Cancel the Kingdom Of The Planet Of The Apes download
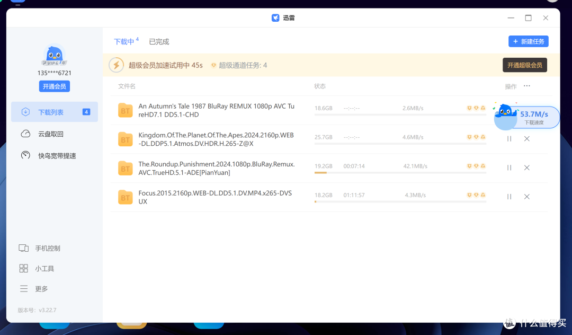 [527, 139]
